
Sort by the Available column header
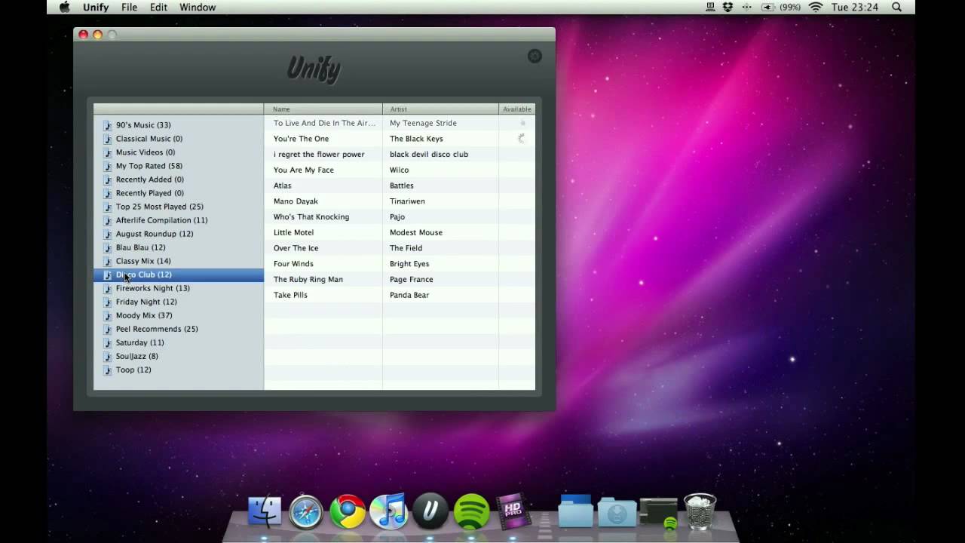tap(517, 109)
